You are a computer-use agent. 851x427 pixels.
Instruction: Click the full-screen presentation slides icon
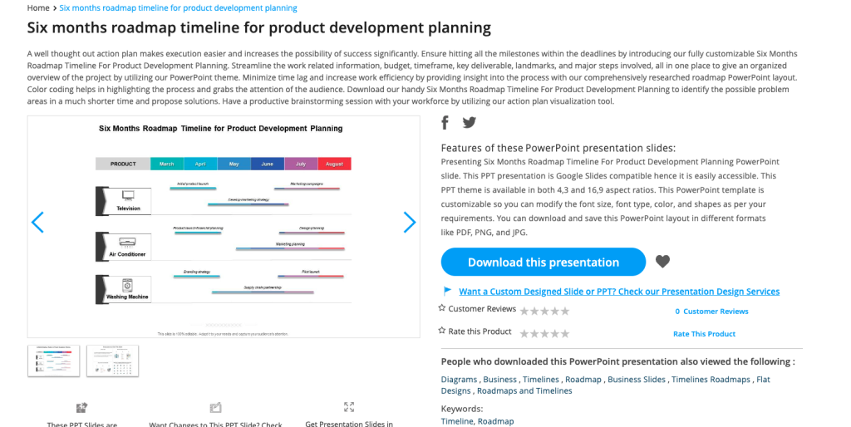349,407
